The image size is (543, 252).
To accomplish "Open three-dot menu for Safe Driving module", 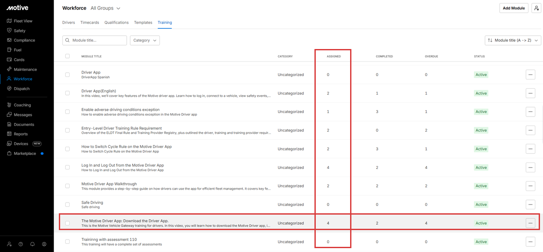I will click(530, 205).
